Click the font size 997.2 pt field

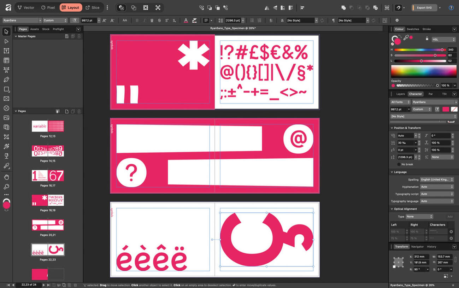click(89, 20)
